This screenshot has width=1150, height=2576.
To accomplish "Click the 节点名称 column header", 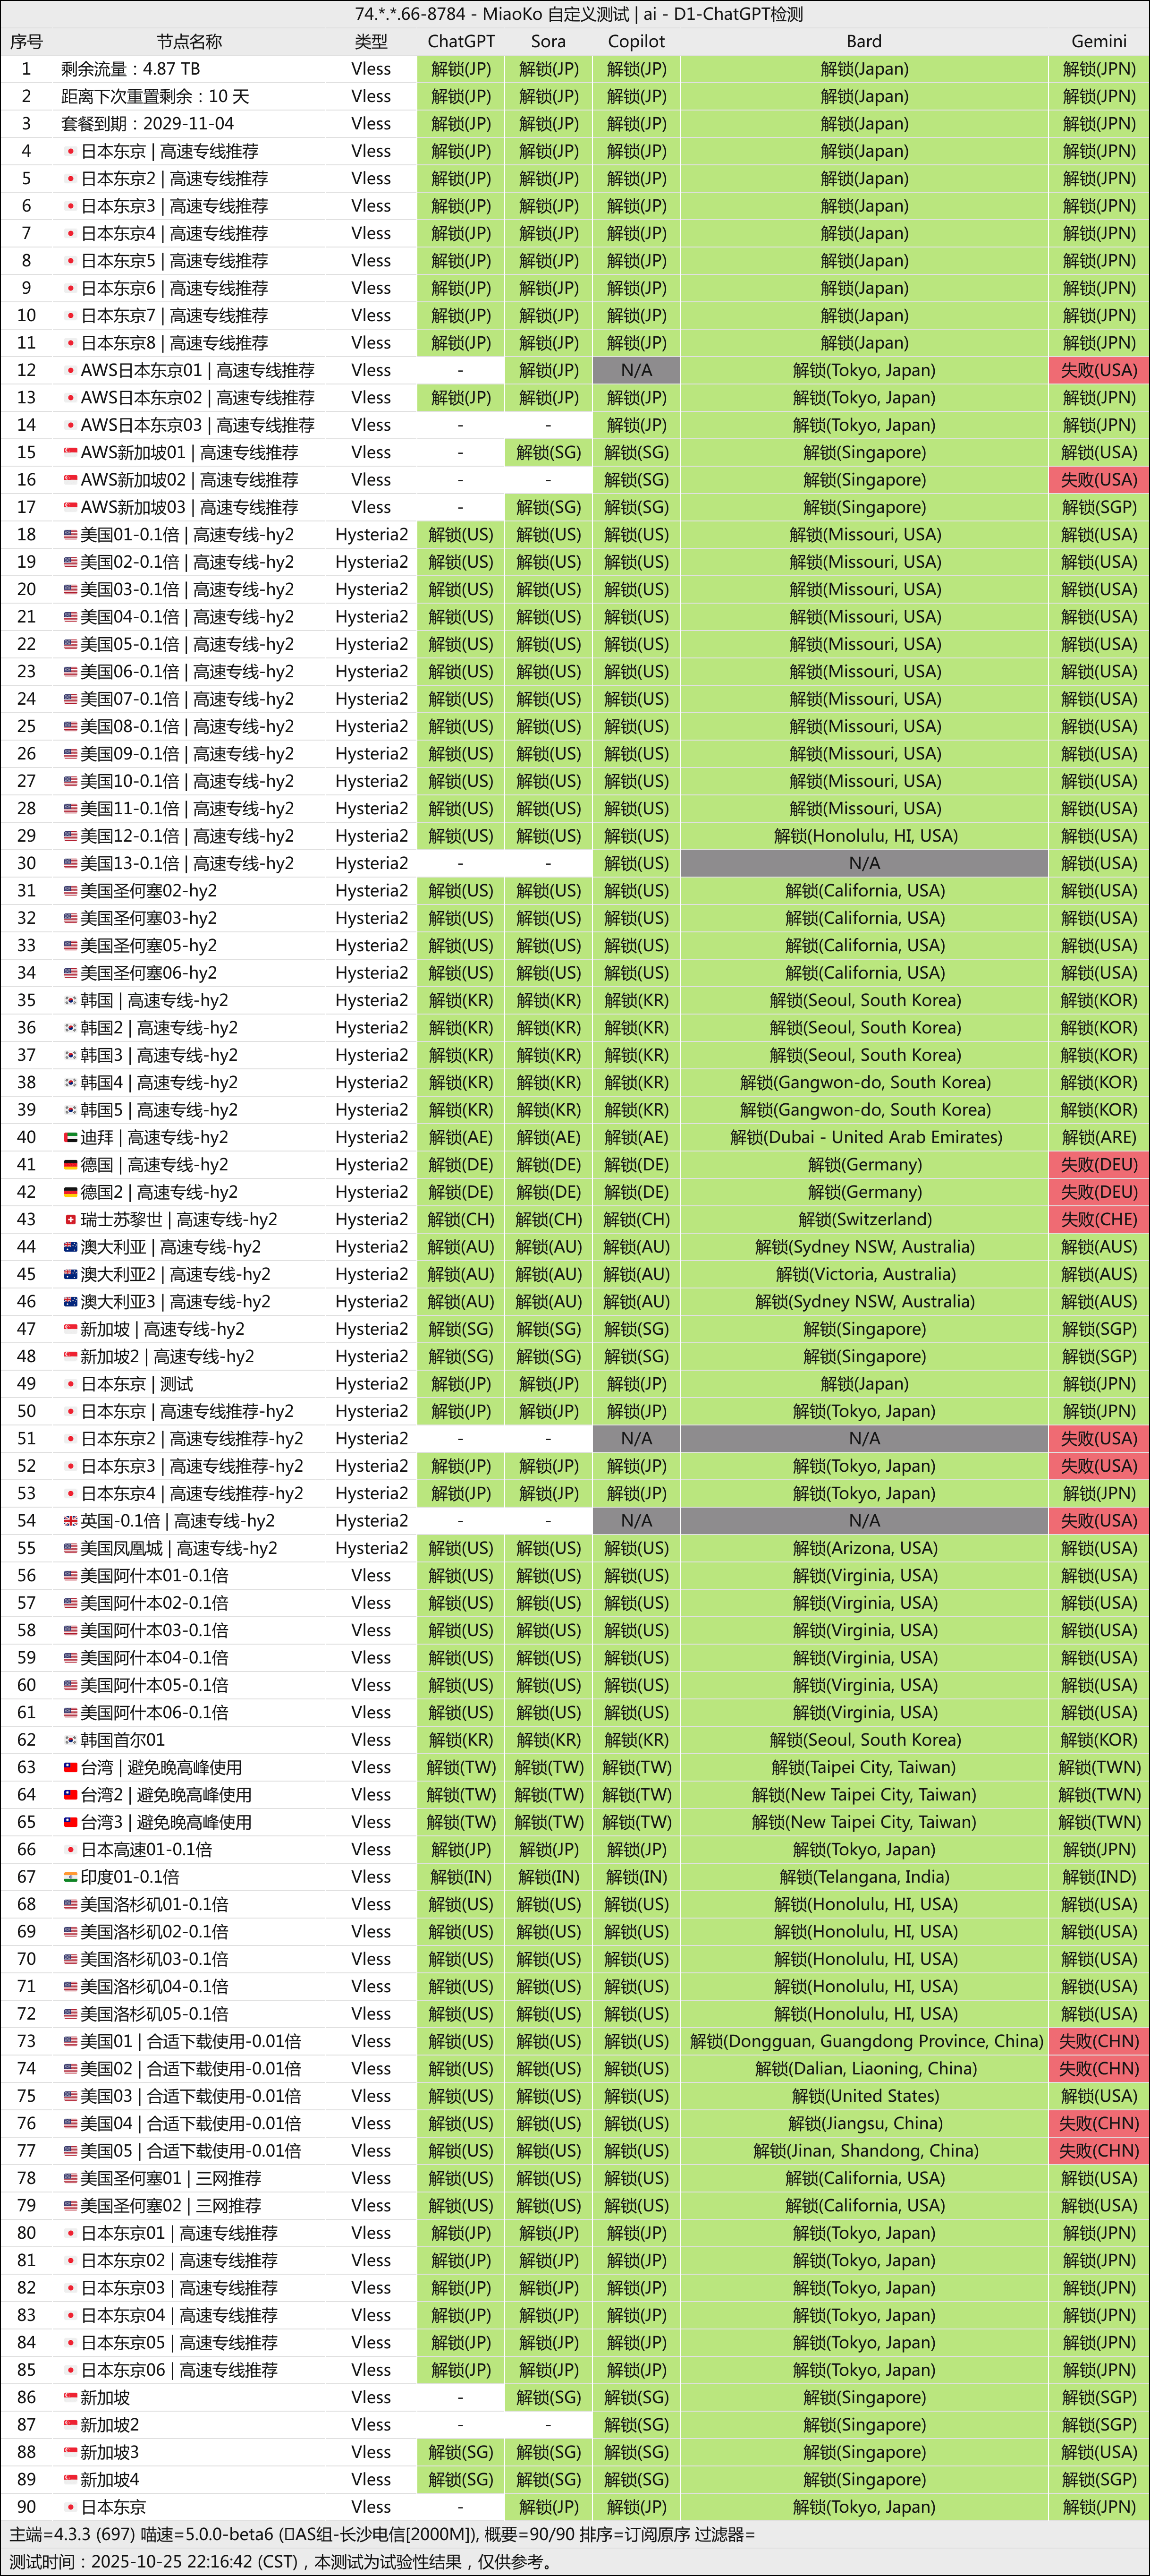I will point(190,41).
